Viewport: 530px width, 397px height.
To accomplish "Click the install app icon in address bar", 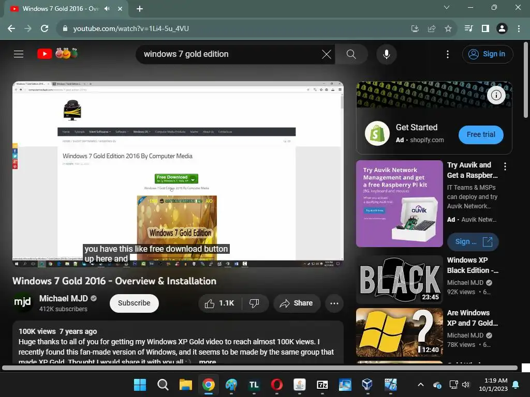I will tap(415, 29).
